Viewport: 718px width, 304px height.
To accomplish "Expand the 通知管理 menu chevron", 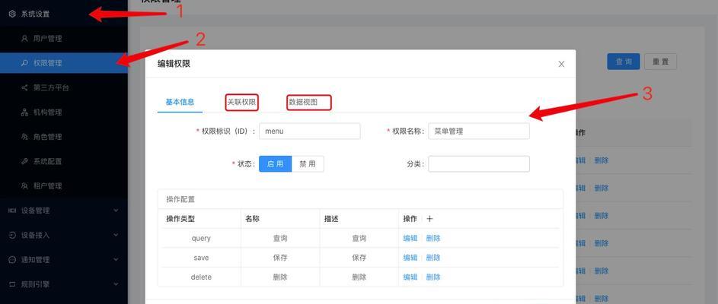I will click(x=116, y=260).
